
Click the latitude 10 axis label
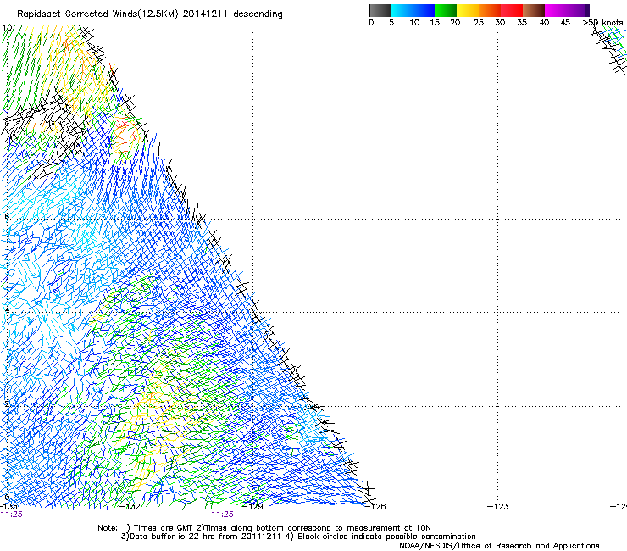pyautogui.click(x=7, y=28)
